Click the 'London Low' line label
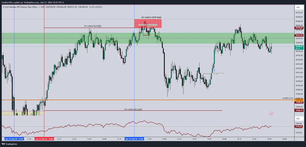The image size is (306, 147). 288,98
